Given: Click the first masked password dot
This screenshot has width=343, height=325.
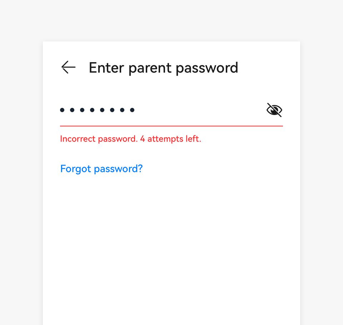Looking at the screenshot, I should coord(62,110).
